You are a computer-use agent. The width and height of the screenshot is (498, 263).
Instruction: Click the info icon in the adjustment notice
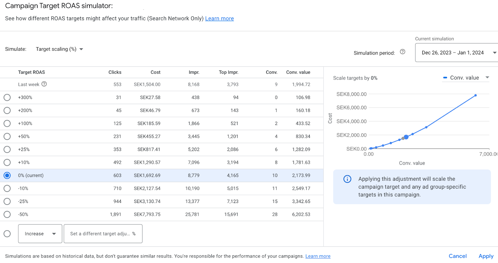pyautogui.click(x=347, y=179)
